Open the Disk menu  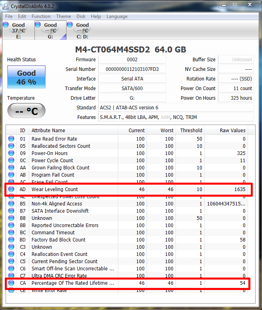(x=81, y=16)
